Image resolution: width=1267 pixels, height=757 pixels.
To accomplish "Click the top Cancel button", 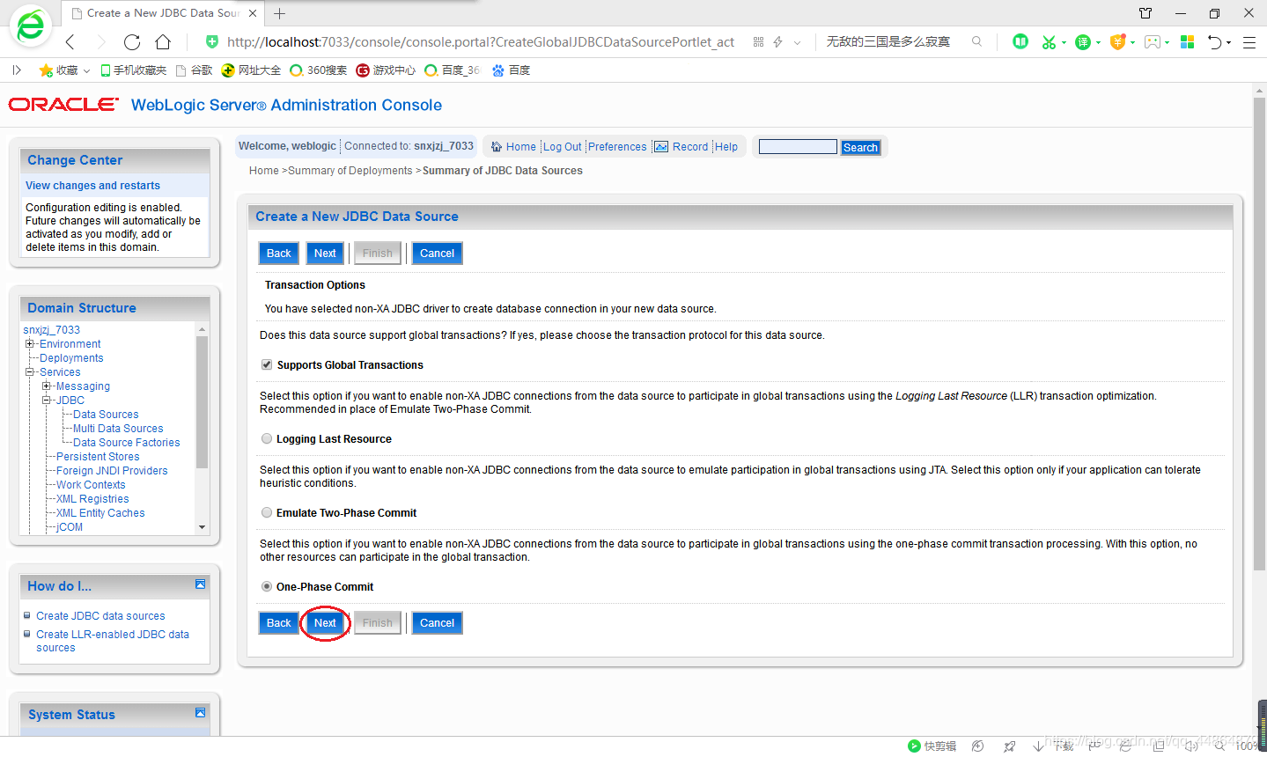I will 437,254.
